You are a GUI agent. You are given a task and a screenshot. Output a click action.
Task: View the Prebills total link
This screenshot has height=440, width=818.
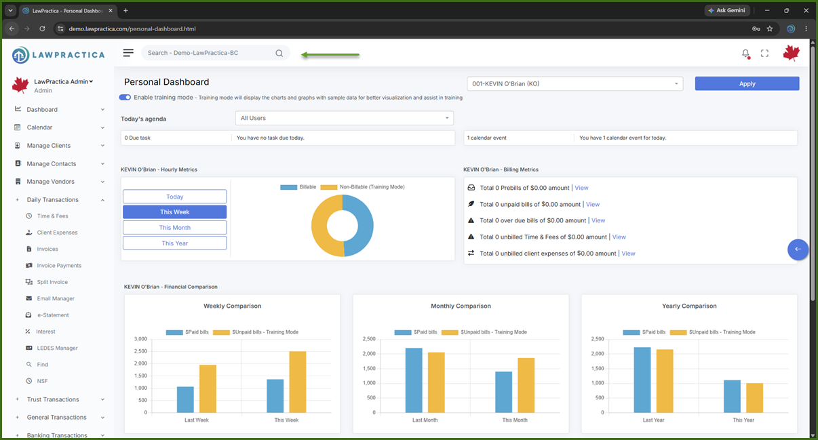point(581,188)
